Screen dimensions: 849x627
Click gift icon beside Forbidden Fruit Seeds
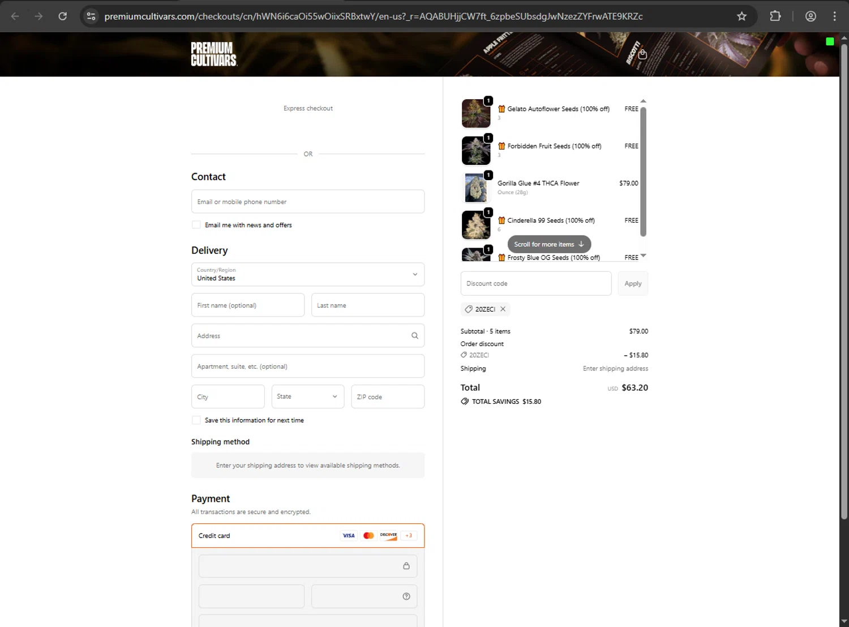501,146
